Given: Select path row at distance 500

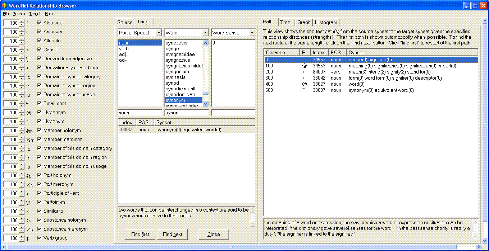Looking at the screenshot, I should pyautogui.click(x=371, y=90).
